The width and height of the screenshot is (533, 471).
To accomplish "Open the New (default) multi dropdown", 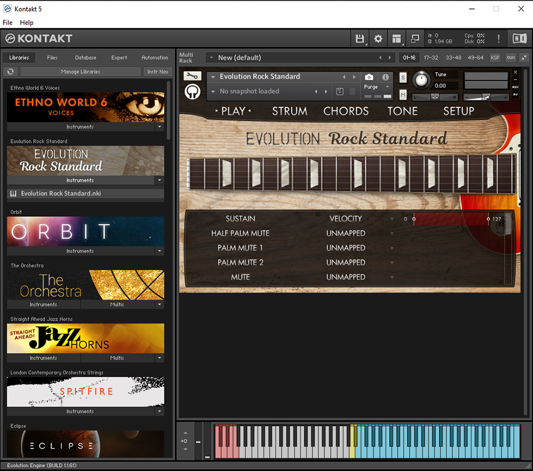I will (x=211, y=58).
